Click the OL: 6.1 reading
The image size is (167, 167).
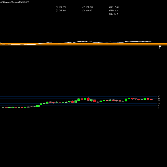pos(114,14)
